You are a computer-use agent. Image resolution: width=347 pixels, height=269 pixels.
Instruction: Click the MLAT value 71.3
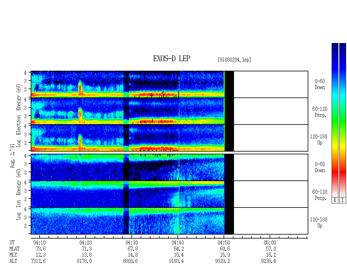click(87, 249)
